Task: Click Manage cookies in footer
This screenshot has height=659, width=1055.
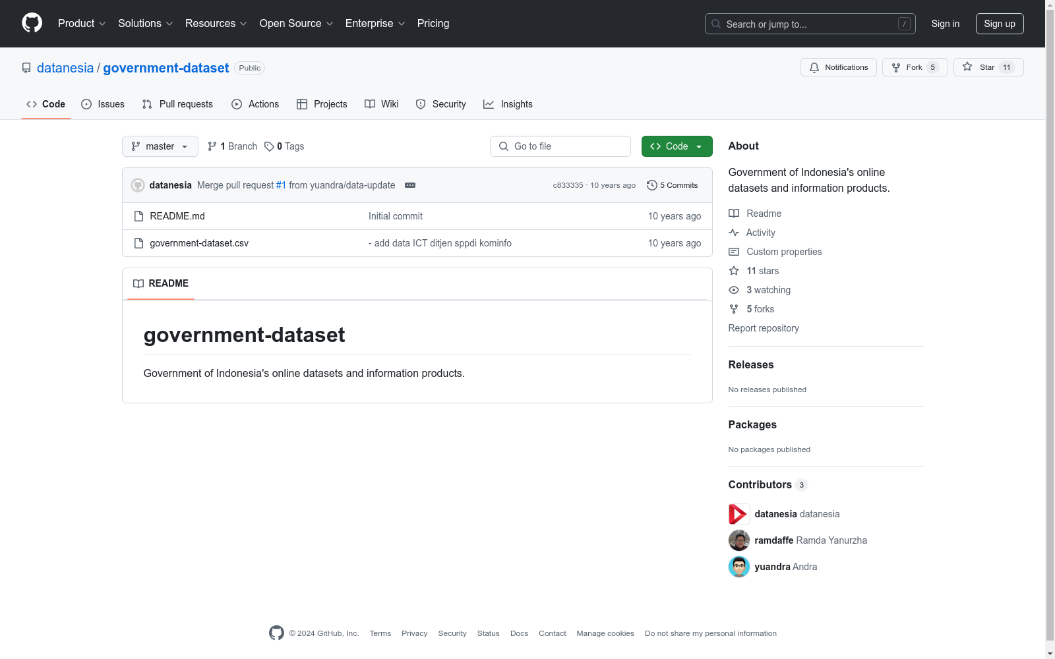Action: point(605,633)
